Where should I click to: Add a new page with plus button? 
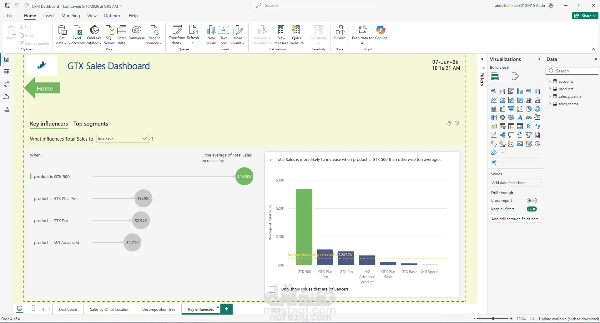coord(226,309)
